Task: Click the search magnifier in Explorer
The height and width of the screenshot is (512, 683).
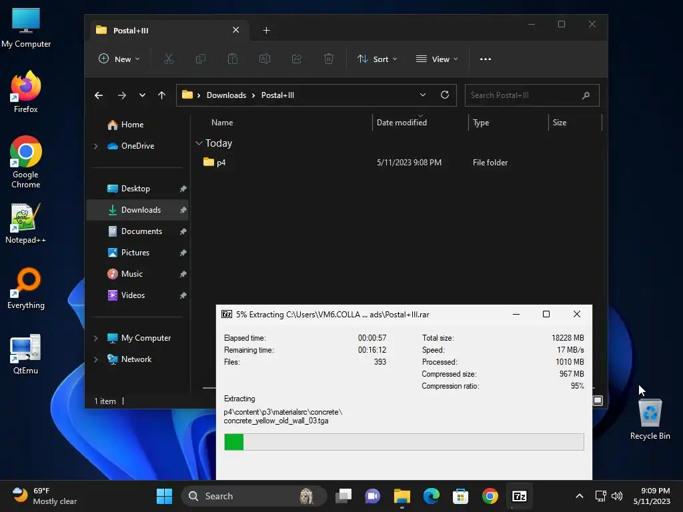Action: click(x=586, y=95)
